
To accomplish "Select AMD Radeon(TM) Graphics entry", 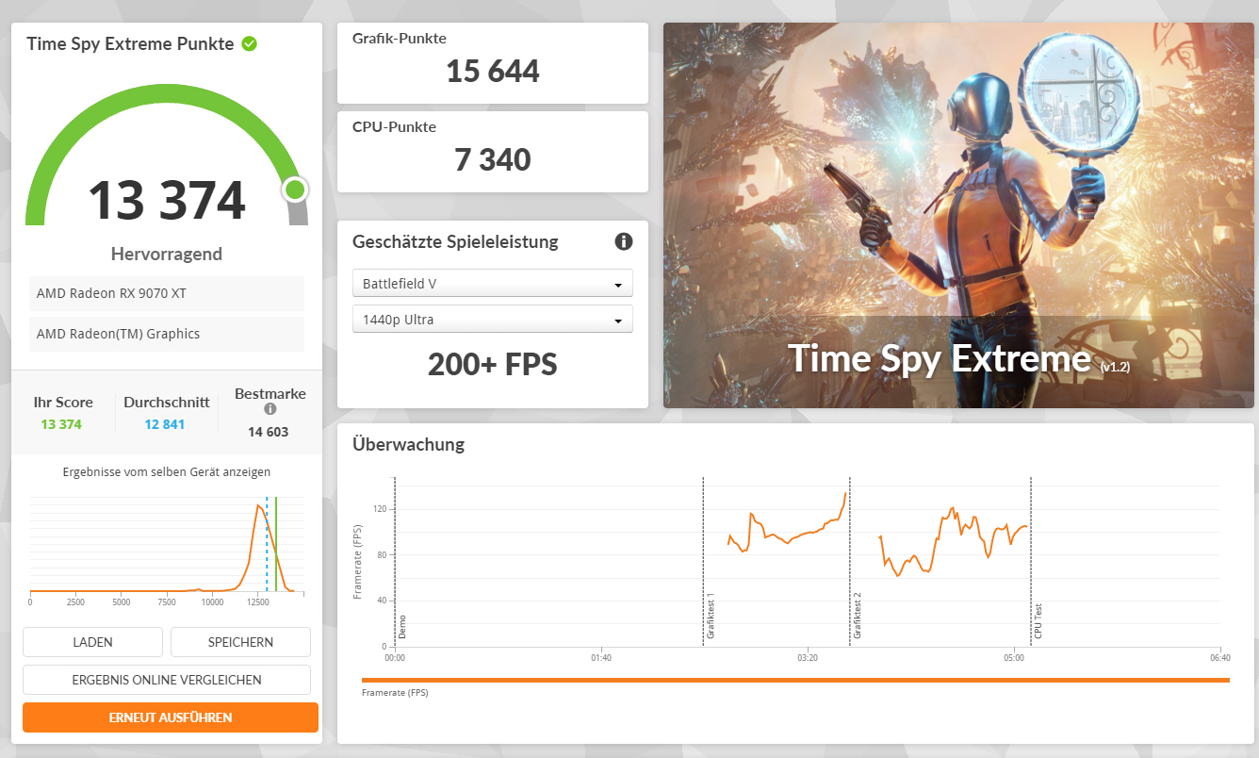I will (167, 334).
